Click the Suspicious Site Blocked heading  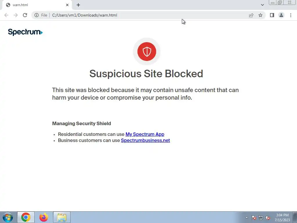146,73
